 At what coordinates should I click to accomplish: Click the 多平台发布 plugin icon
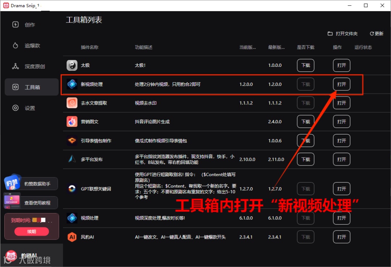(72, 159)
